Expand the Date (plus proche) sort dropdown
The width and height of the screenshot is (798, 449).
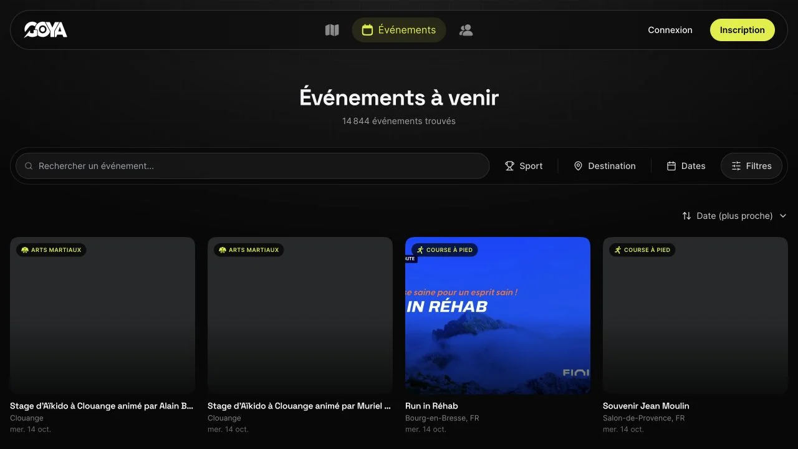click(x=734, y=216)
